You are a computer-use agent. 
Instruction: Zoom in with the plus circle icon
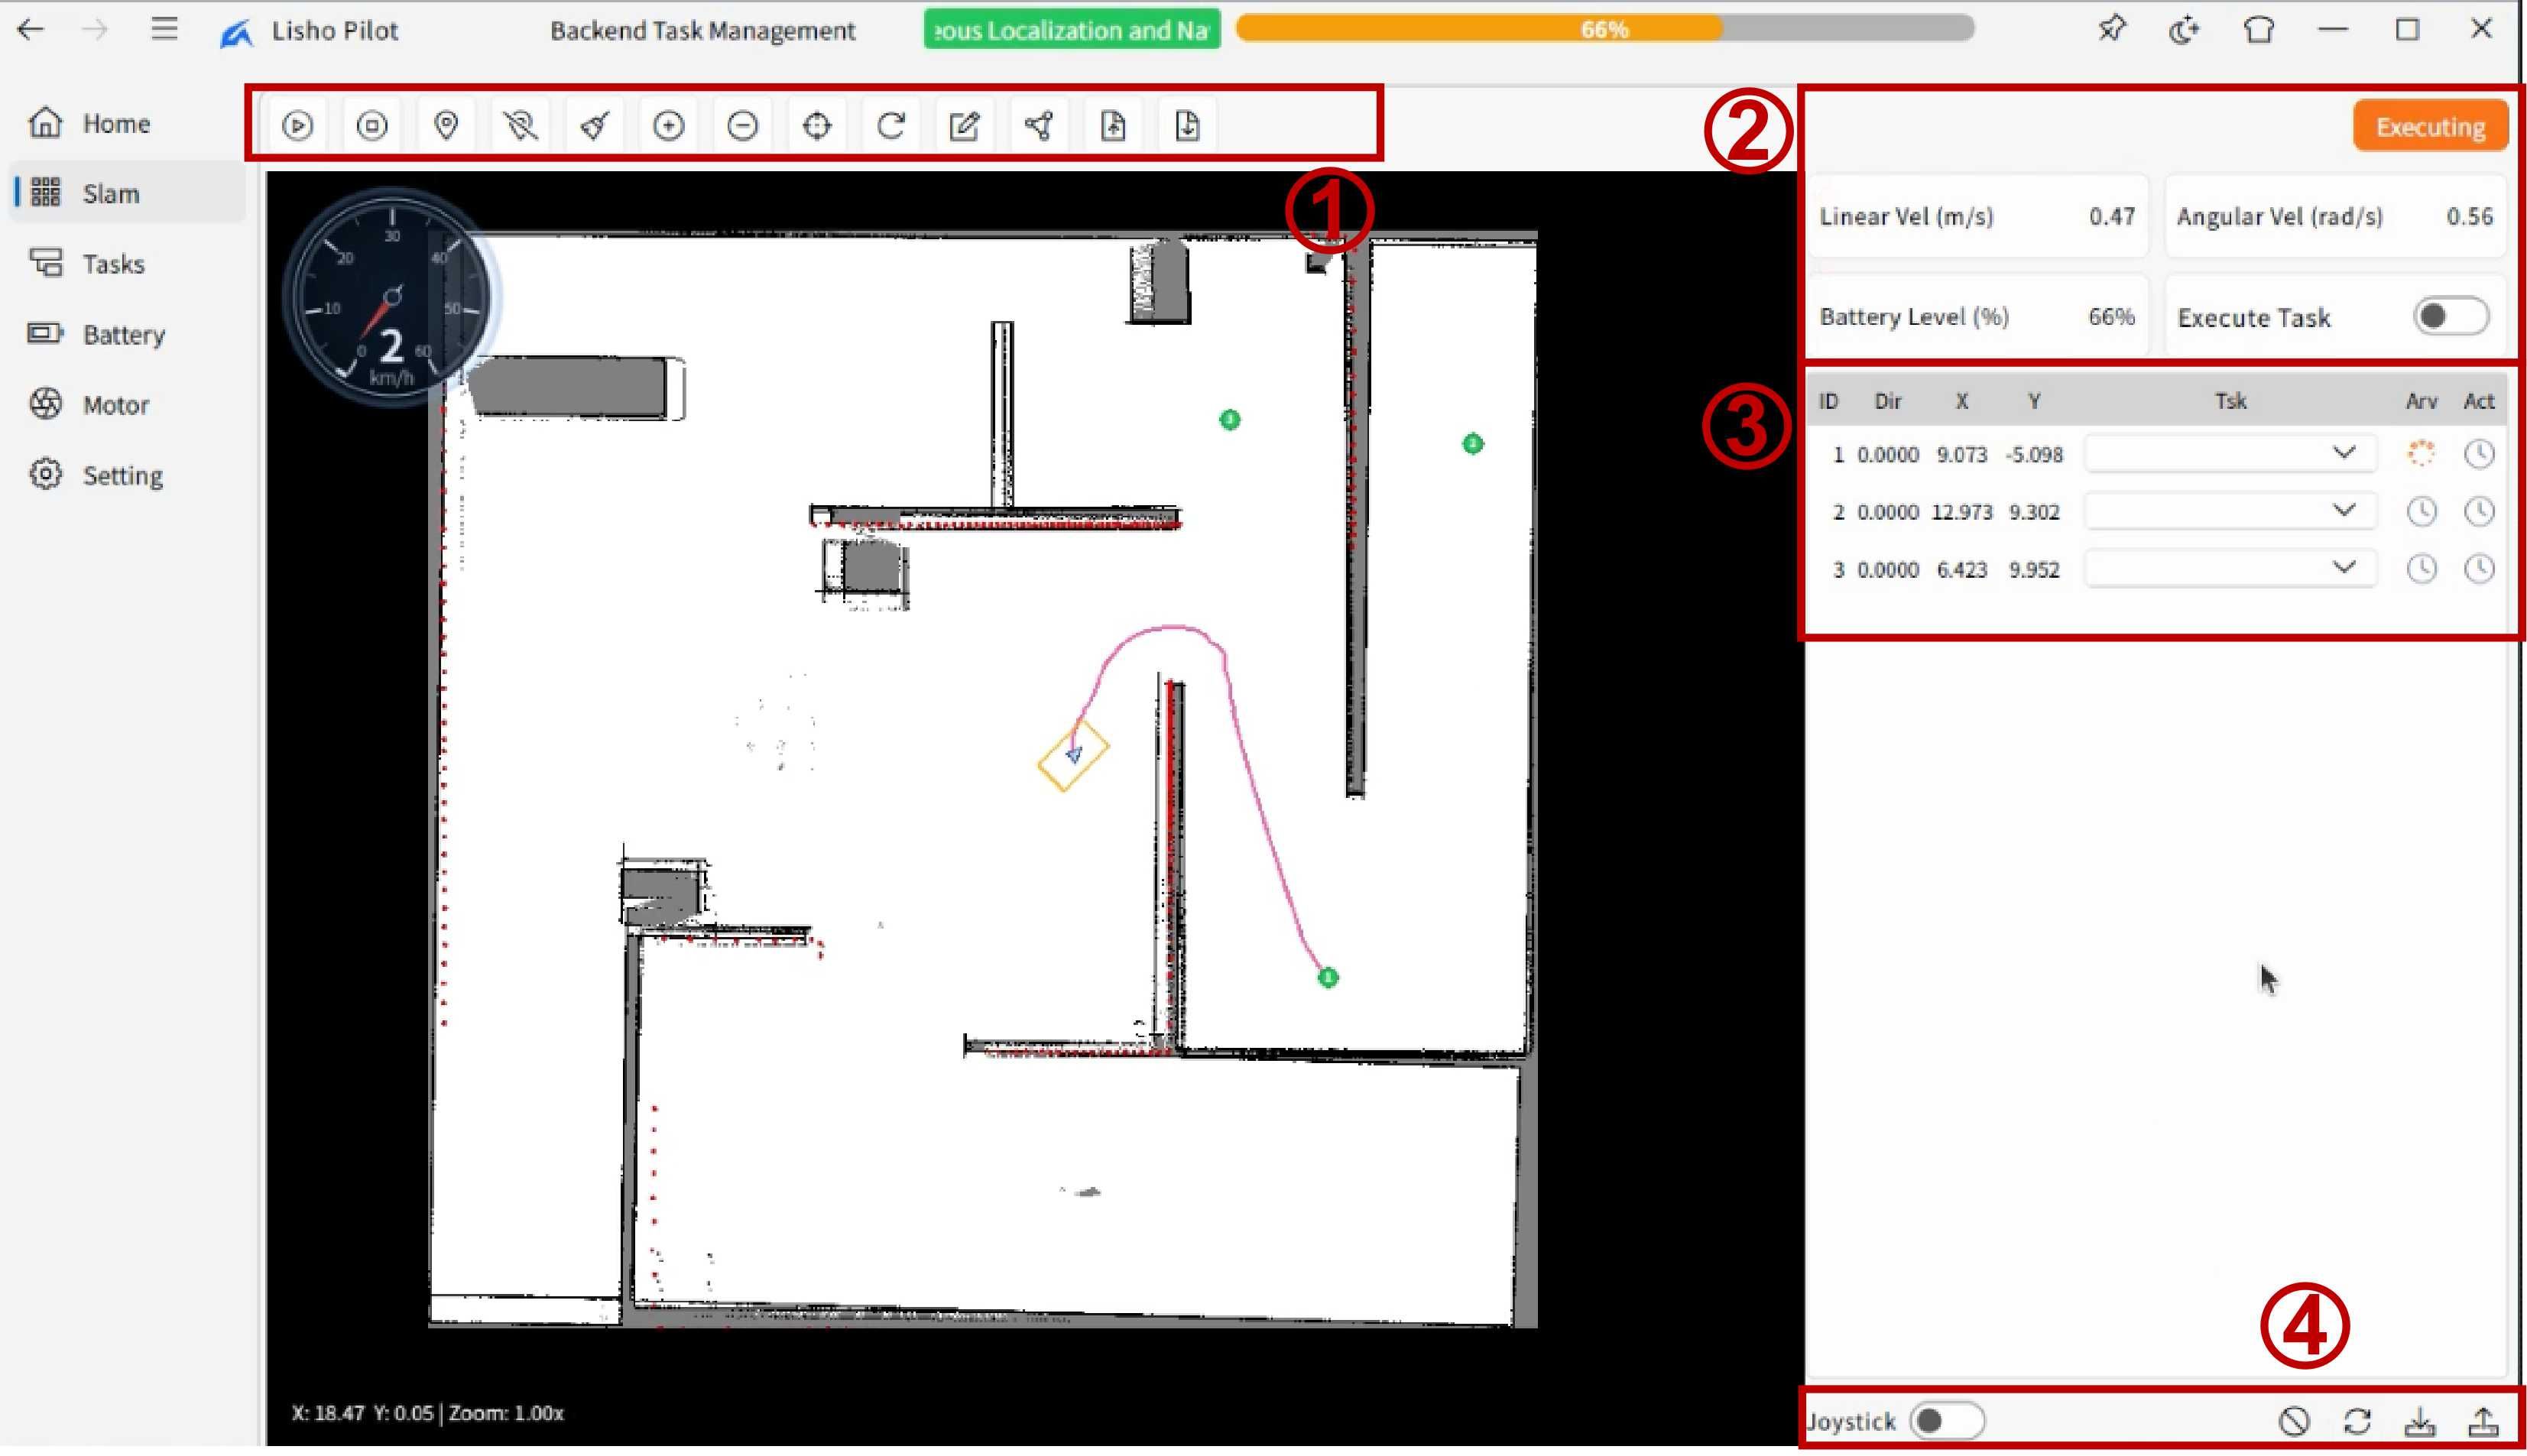[x=669, y=126]
